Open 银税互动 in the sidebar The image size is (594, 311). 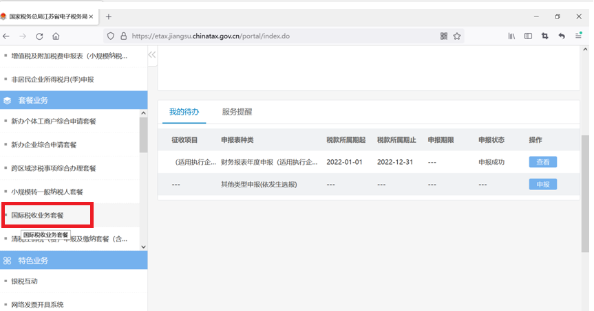point(25,281)
